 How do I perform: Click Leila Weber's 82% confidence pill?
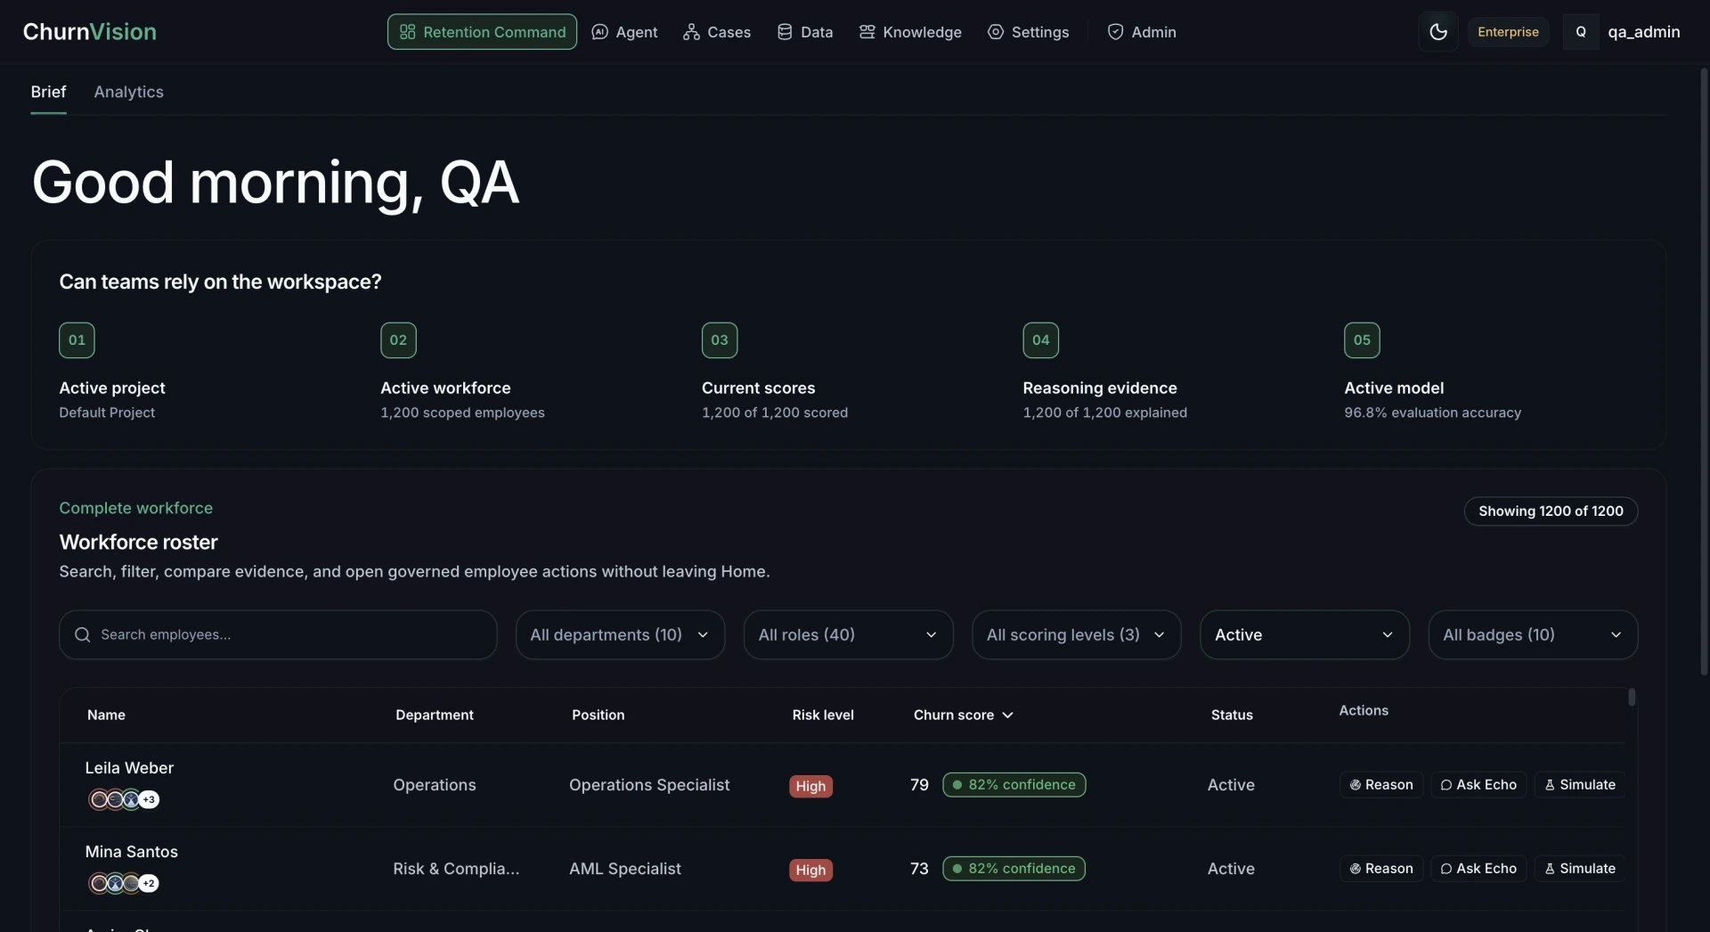[1014, 785]
